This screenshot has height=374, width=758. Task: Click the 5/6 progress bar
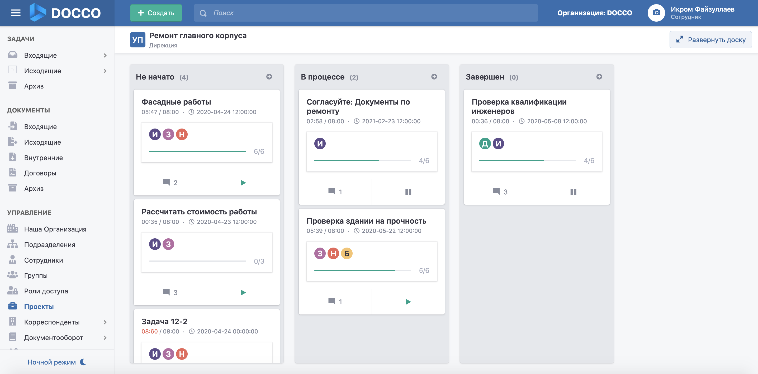363,270
